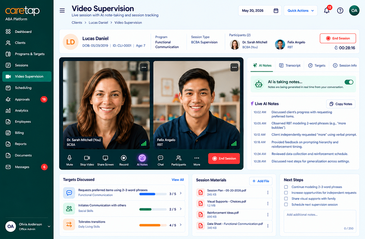The width and height of the screenshot is (365, 239).
Task: Expand the Olivia Anderson account menu chevron
Action: click(x=49, y=226)
